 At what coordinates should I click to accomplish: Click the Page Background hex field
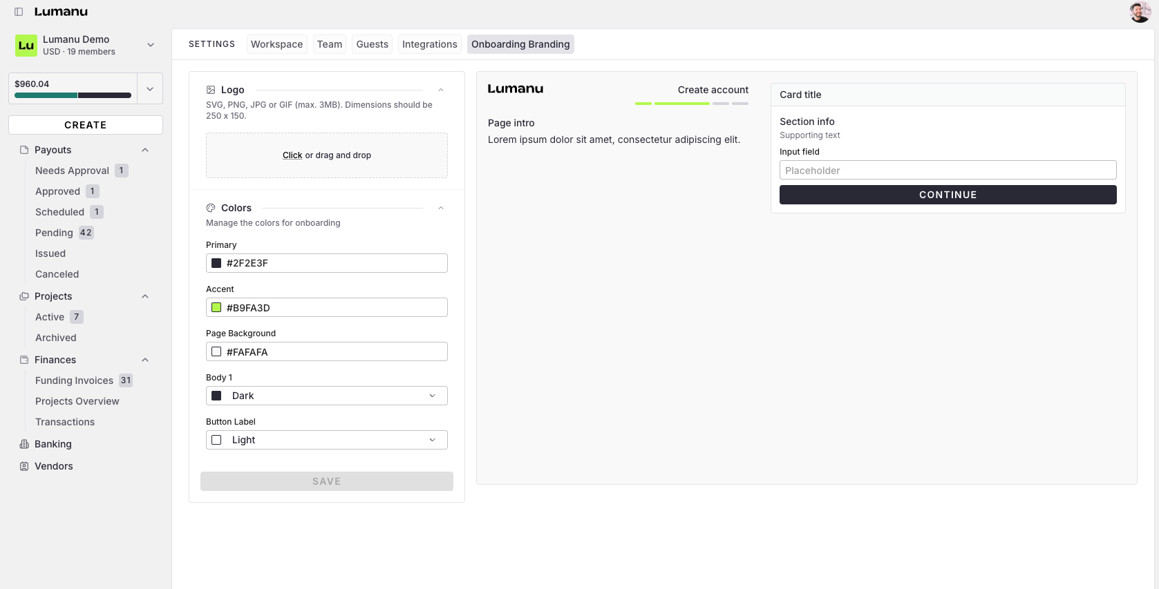click(x=327, y=351)
